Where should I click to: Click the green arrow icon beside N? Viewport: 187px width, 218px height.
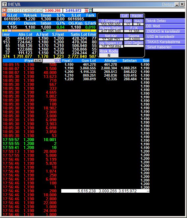coord(91,11)
